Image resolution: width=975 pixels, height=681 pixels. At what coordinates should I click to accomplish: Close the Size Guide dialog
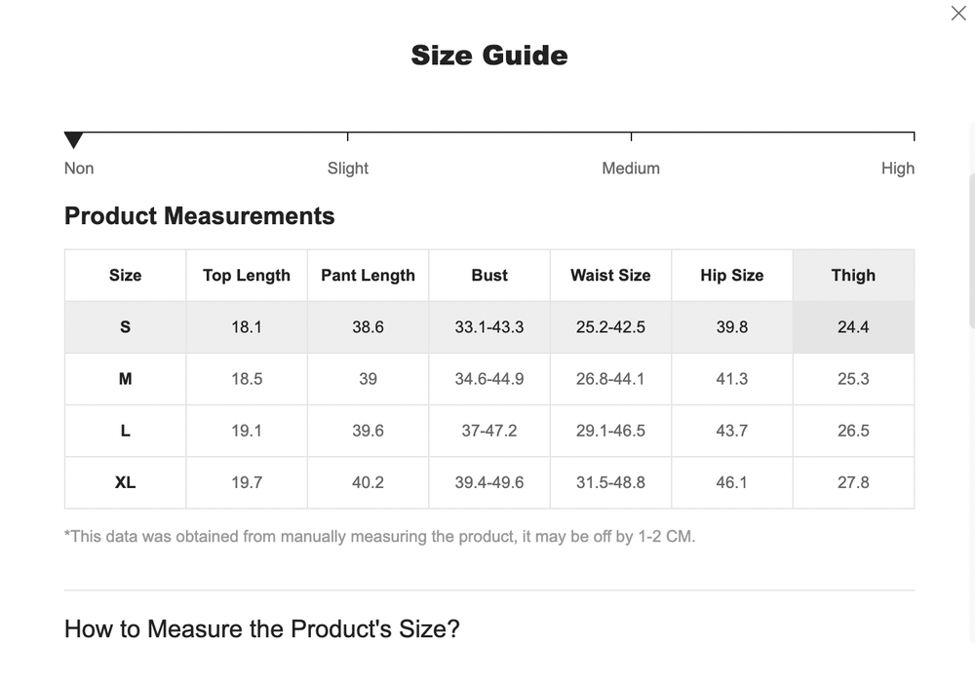[x=958, y=14]
